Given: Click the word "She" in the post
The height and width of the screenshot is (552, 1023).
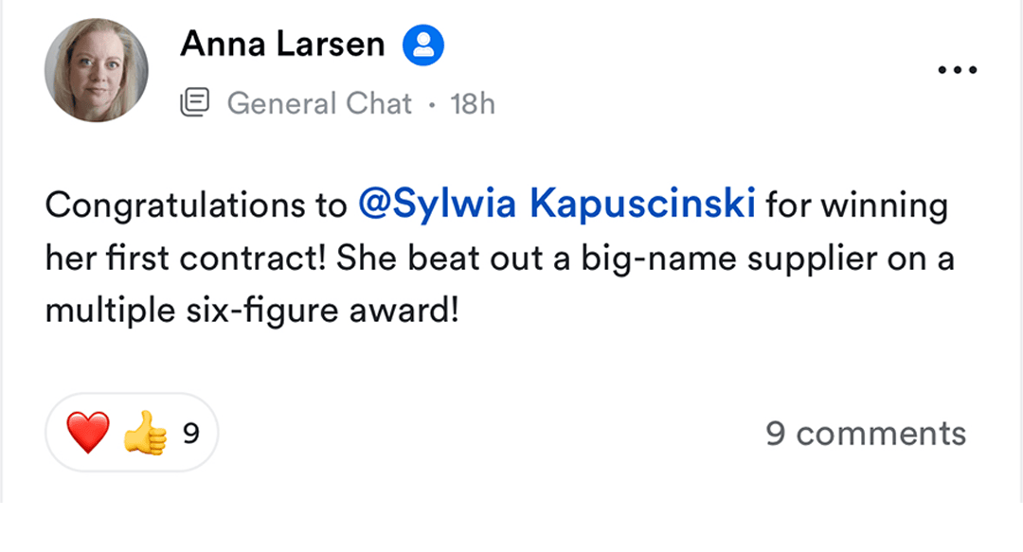Looking at the screenshot, I should [366, 258].
